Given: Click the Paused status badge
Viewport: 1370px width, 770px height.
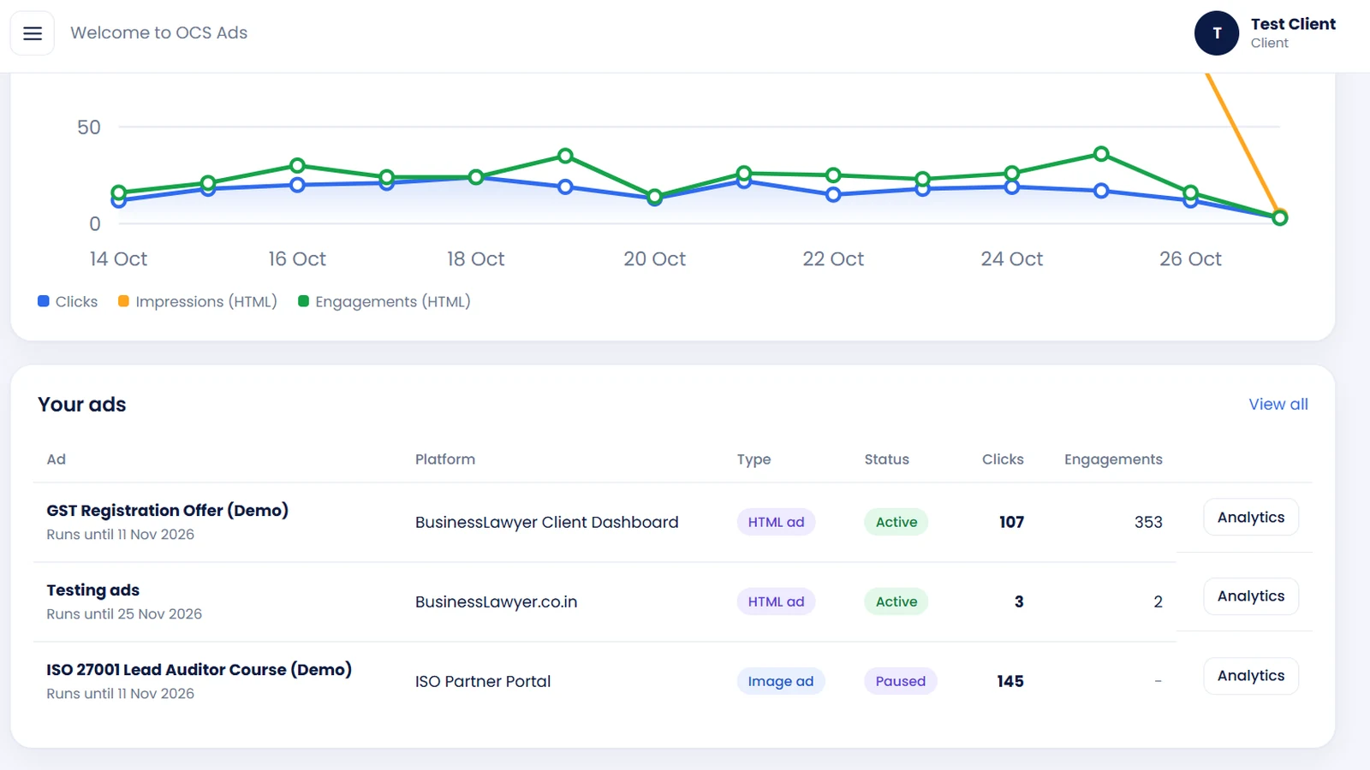Looking at the screenshot, I should click(900, 681).
